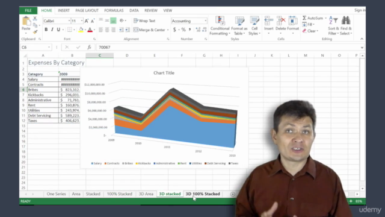This screenshot has width=385, height=217.
Task: Open the Font name dropdown showing Calibri
Action: click(x=69, y=21)
